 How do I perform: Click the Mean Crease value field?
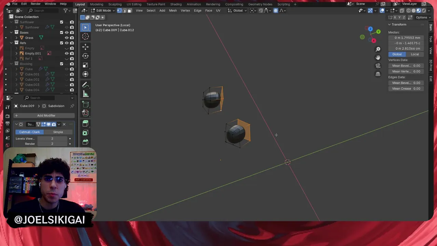(x=406, y=89)
